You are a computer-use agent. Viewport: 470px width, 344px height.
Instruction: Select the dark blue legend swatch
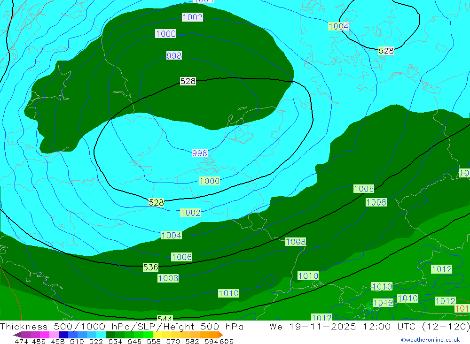tap(63, 335)
